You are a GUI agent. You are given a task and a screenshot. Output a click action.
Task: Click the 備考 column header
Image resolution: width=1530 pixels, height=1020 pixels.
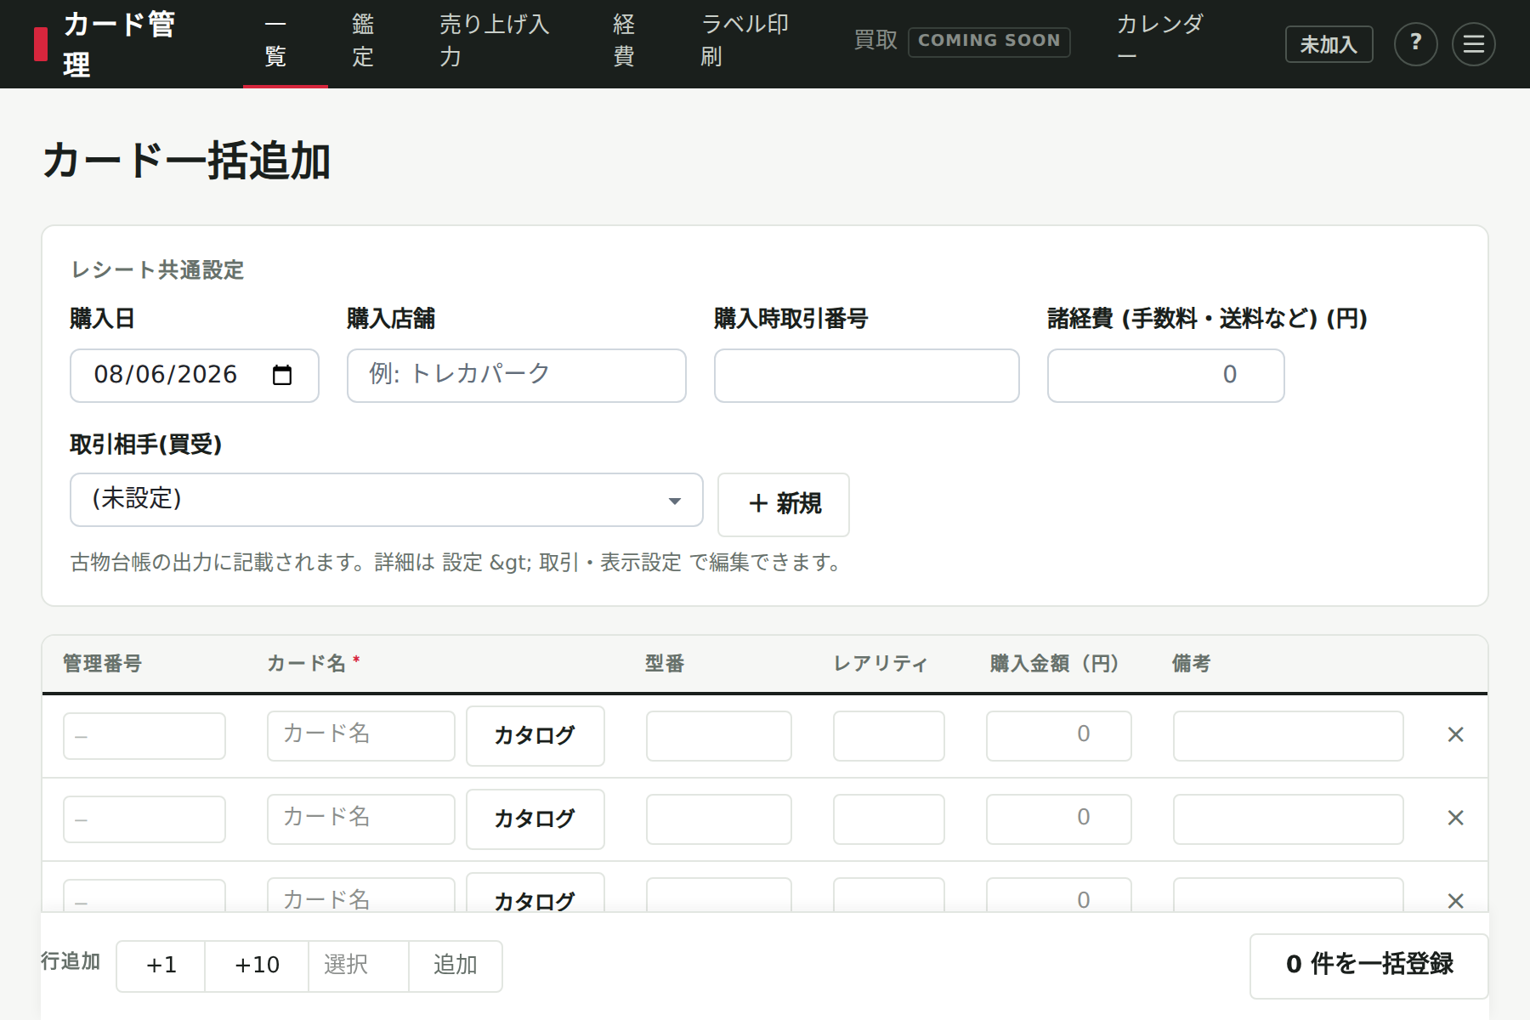point(1191,664)
